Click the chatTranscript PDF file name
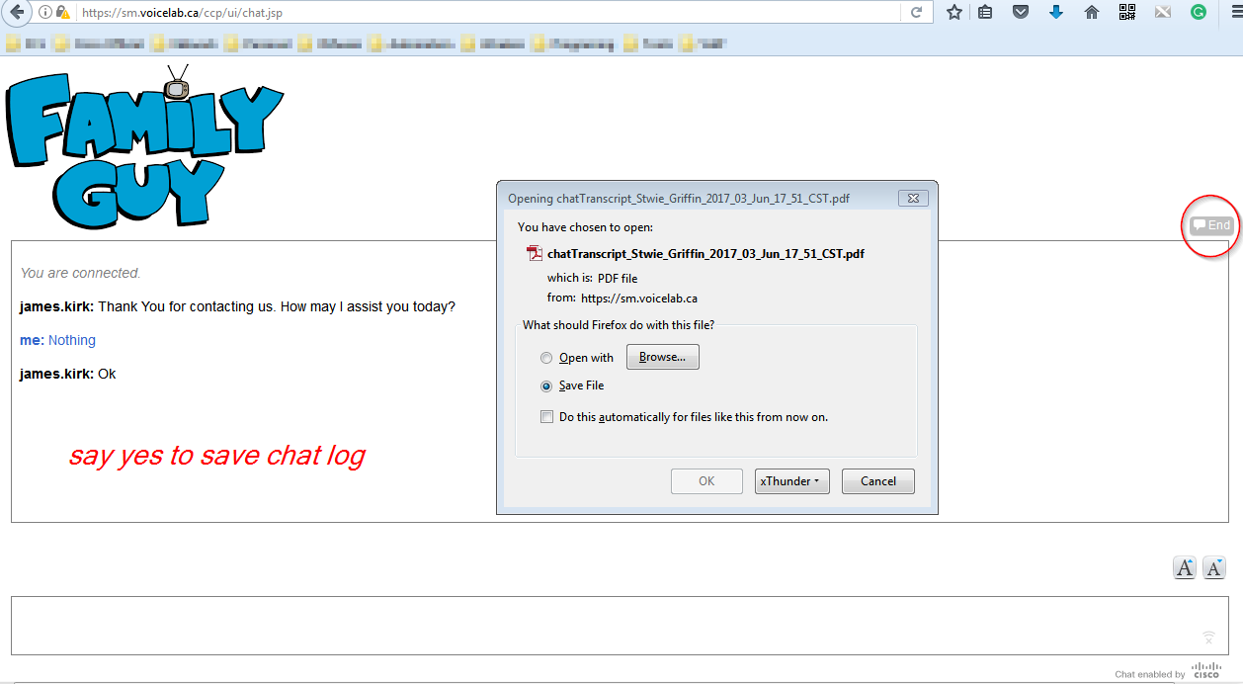Screen dimensions: 1243x684 click(x=705, y=254)
